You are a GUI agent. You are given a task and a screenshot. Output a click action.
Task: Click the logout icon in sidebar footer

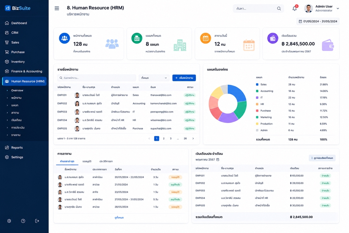tap(37, 221)
